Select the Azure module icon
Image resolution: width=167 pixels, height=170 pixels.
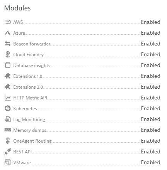point(8,33)
